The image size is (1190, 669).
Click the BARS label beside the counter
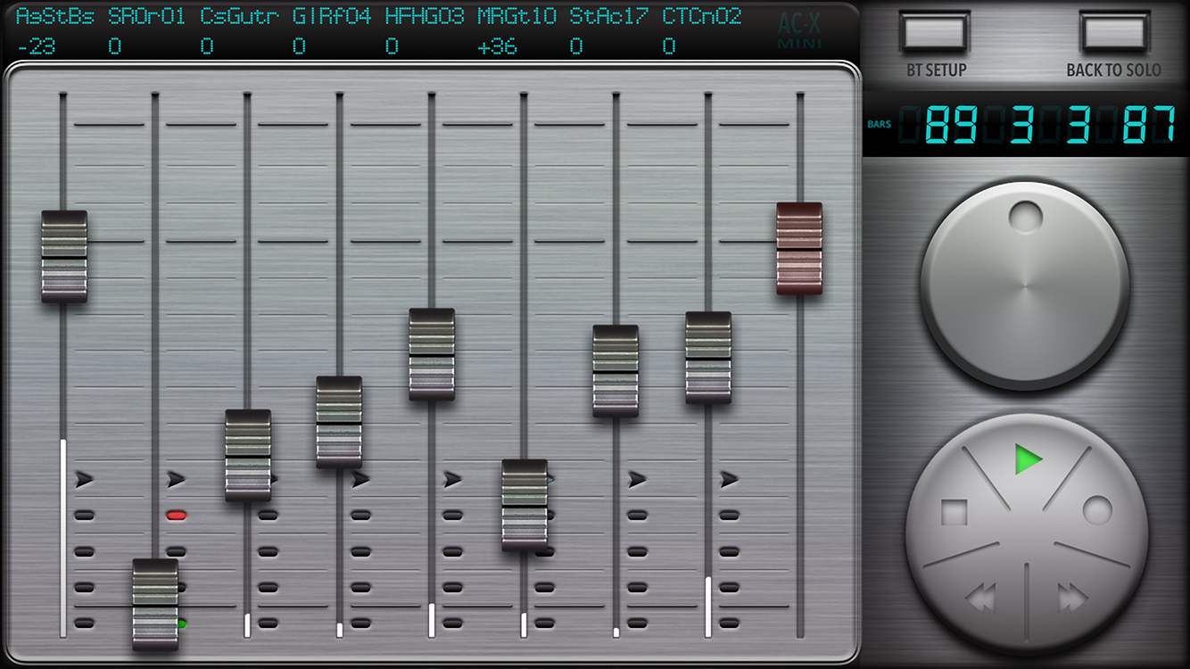click(879, 125)
